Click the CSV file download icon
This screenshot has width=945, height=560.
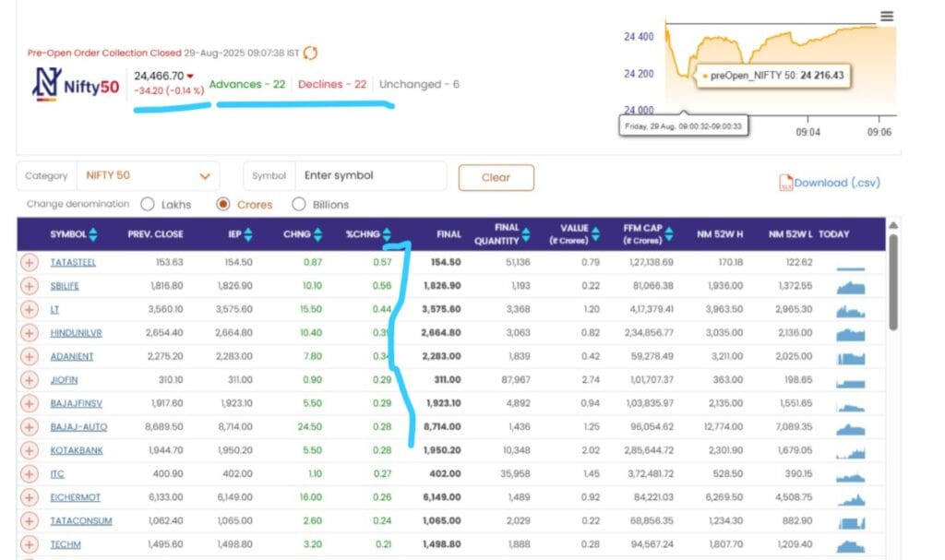(785, 183)
